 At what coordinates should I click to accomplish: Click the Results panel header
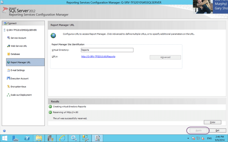point(137,101)
